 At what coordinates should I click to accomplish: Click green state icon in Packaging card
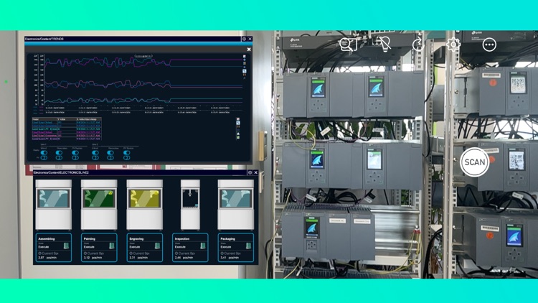(x=248, y=246)
